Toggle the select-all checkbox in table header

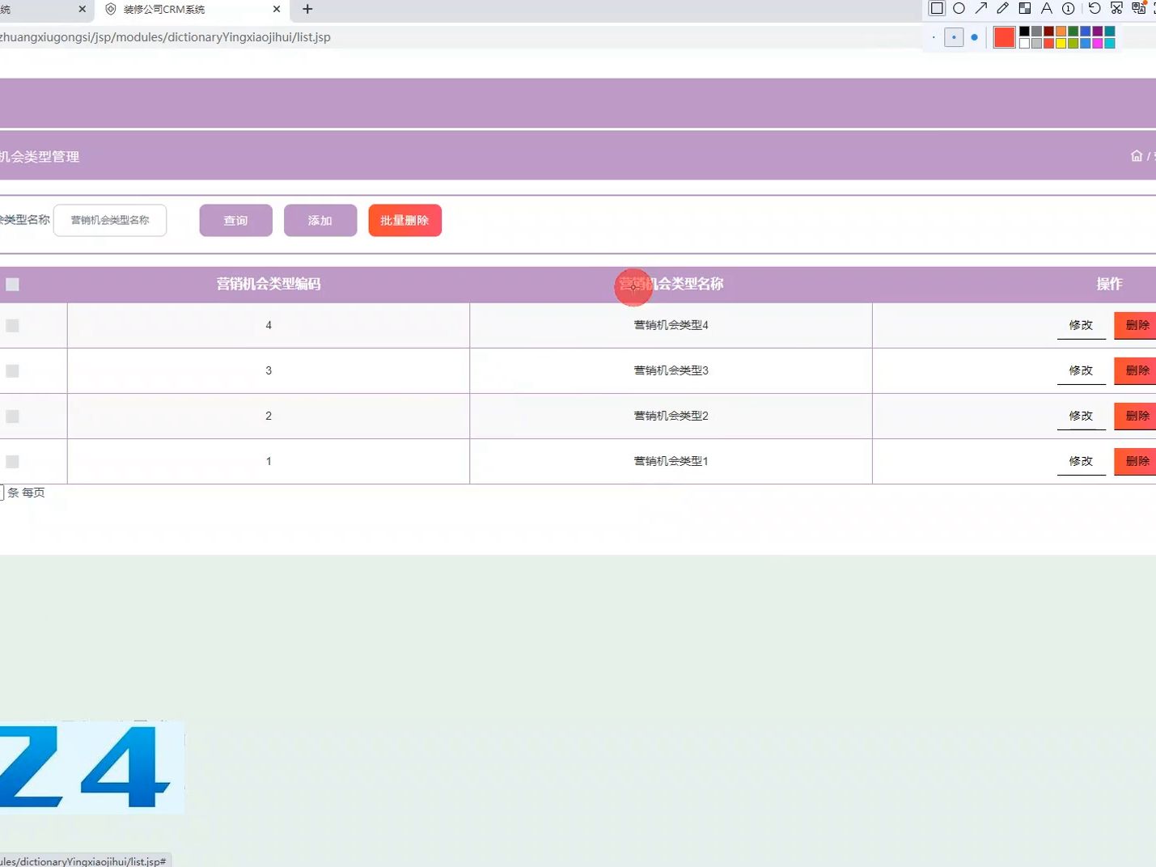click(12, 284)
